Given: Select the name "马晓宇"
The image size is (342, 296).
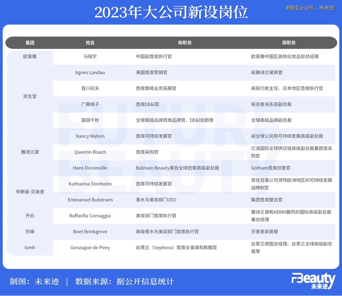Looking at the screenshot, I should point(90,56).
